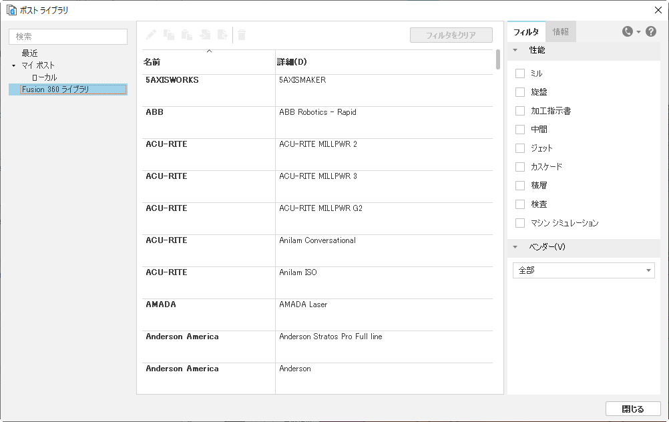Sort by the 名前 column header

208,62
